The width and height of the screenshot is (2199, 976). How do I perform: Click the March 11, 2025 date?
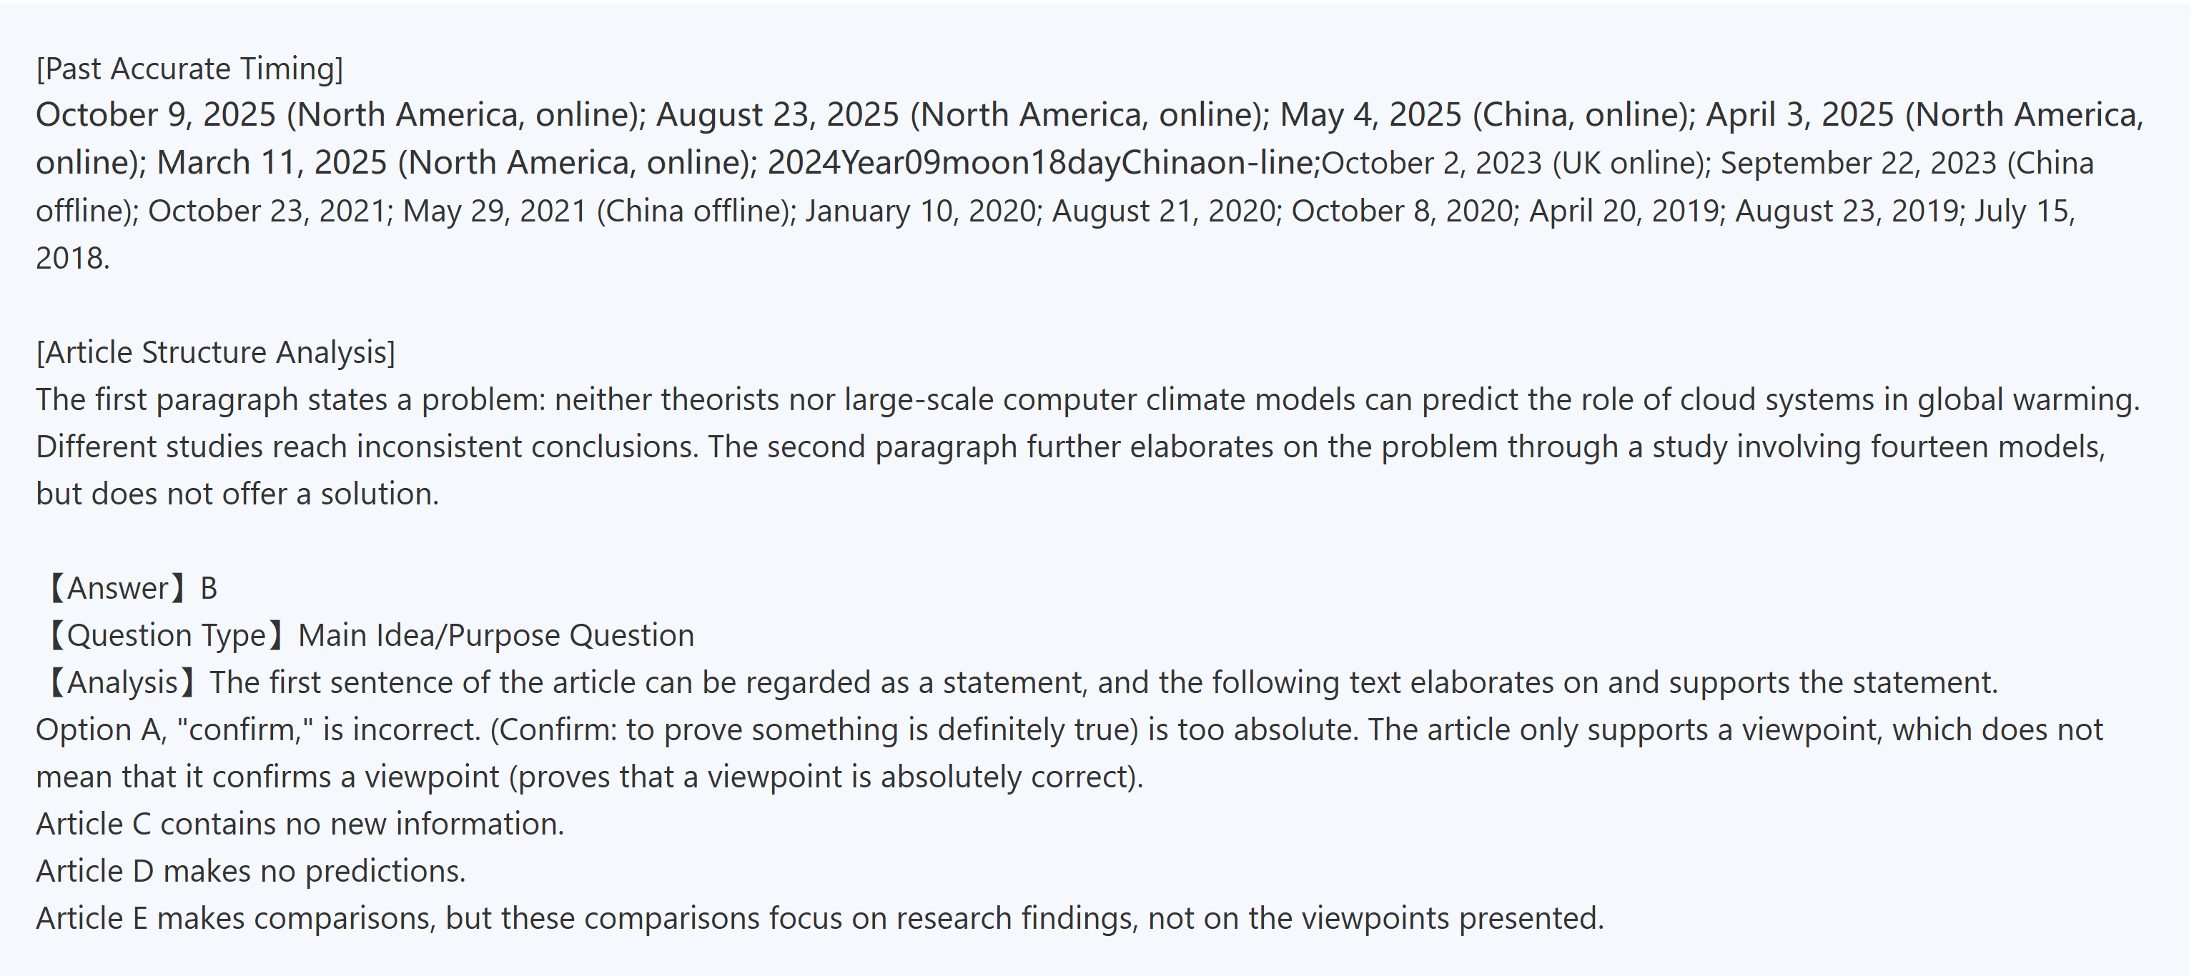pyautogui.click(x=272, y=163)
